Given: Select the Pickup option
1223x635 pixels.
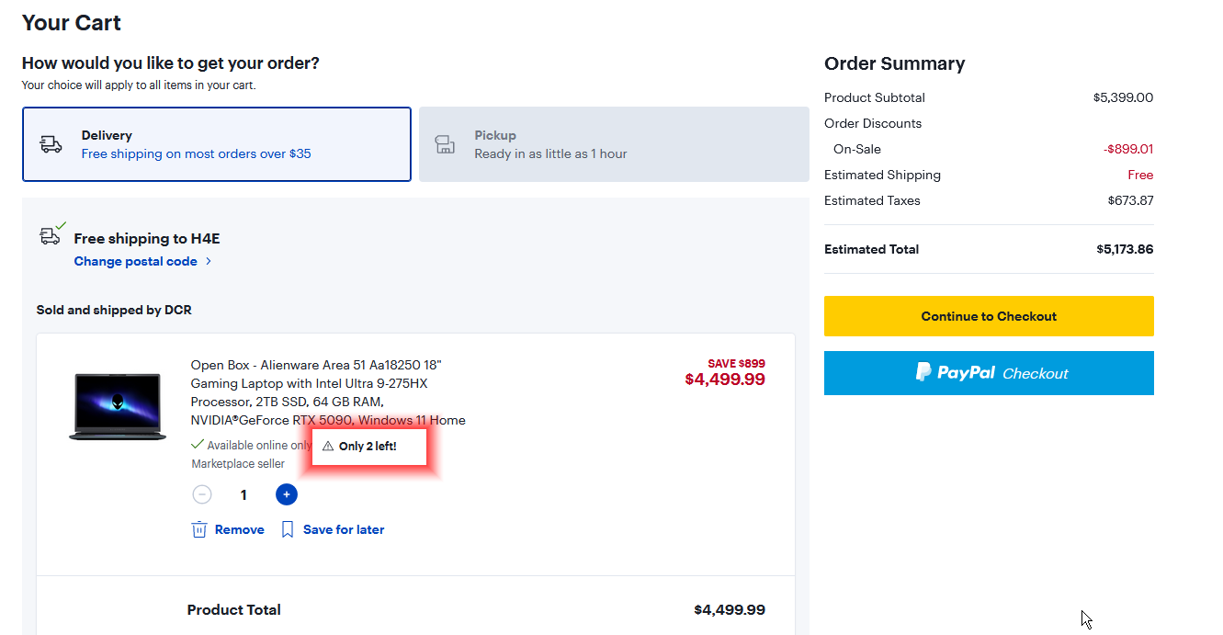Looking at the screenshot, I should tap(614, 144).
